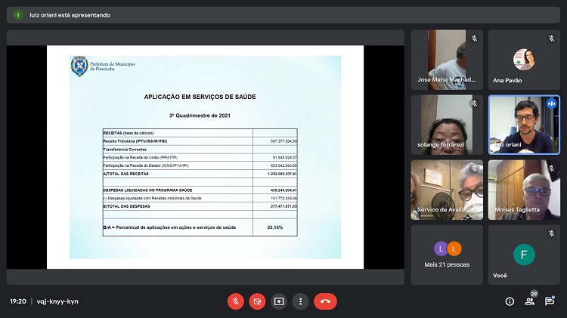
Task: Hang up with the red leave call button
Action: click(x=325, y=301)
